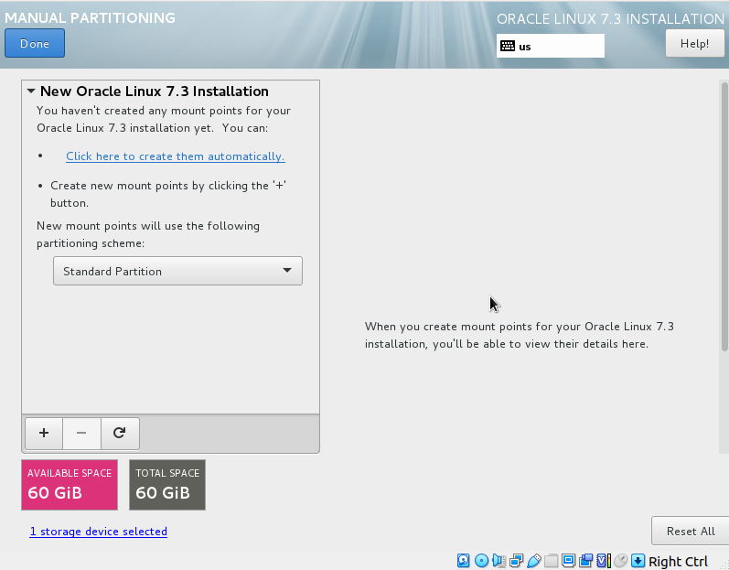
Task: Click link to create mount points automatically
Action: (x=176, y=156)
